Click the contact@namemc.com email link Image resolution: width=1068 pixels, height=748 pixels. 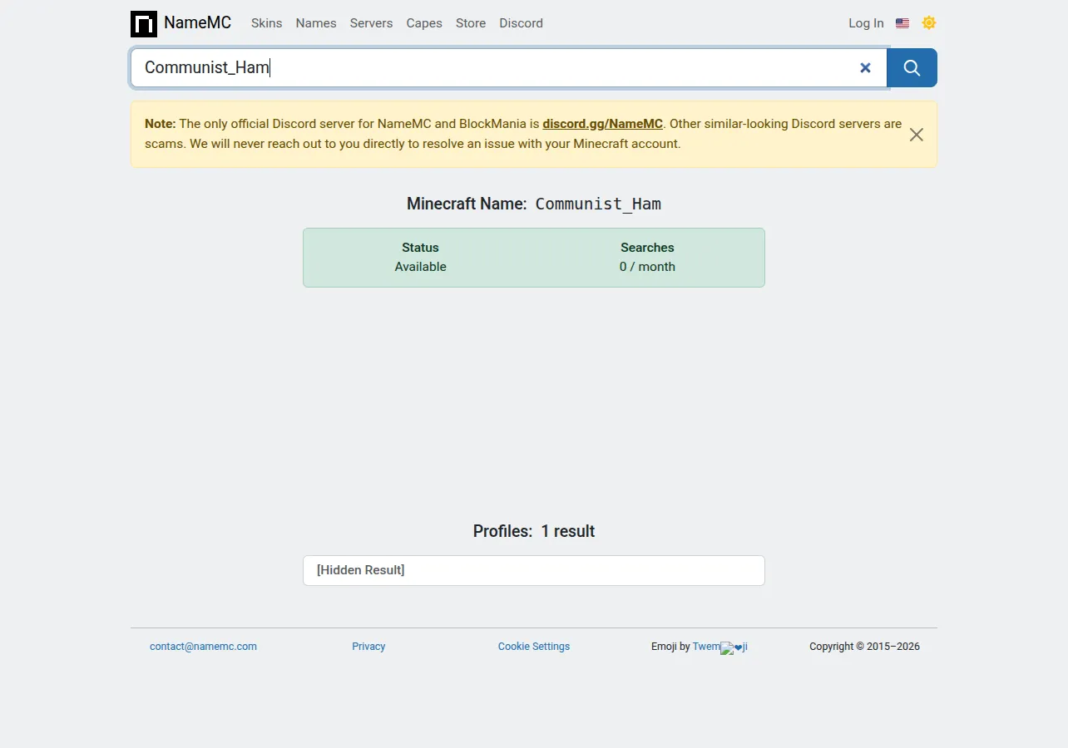click(203, 647)
